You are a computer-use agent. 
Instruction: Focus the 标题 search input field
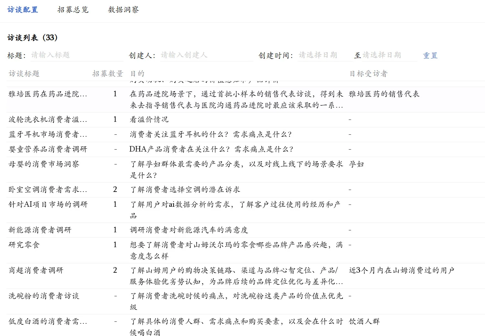(x=77, y=55)
